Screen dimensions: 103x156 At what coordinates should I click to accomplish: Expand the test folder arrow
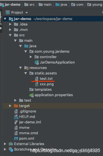click(x=15, y=100)
